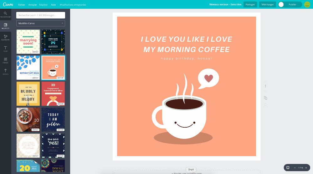This screenshot has width=313, height=174.
Task: Choose the blue 20 template
Action: (28, 166)
